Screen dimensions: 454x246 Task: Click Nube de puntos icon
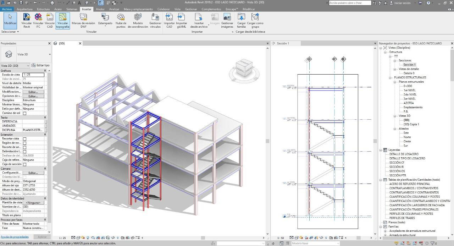pos(121,21)
